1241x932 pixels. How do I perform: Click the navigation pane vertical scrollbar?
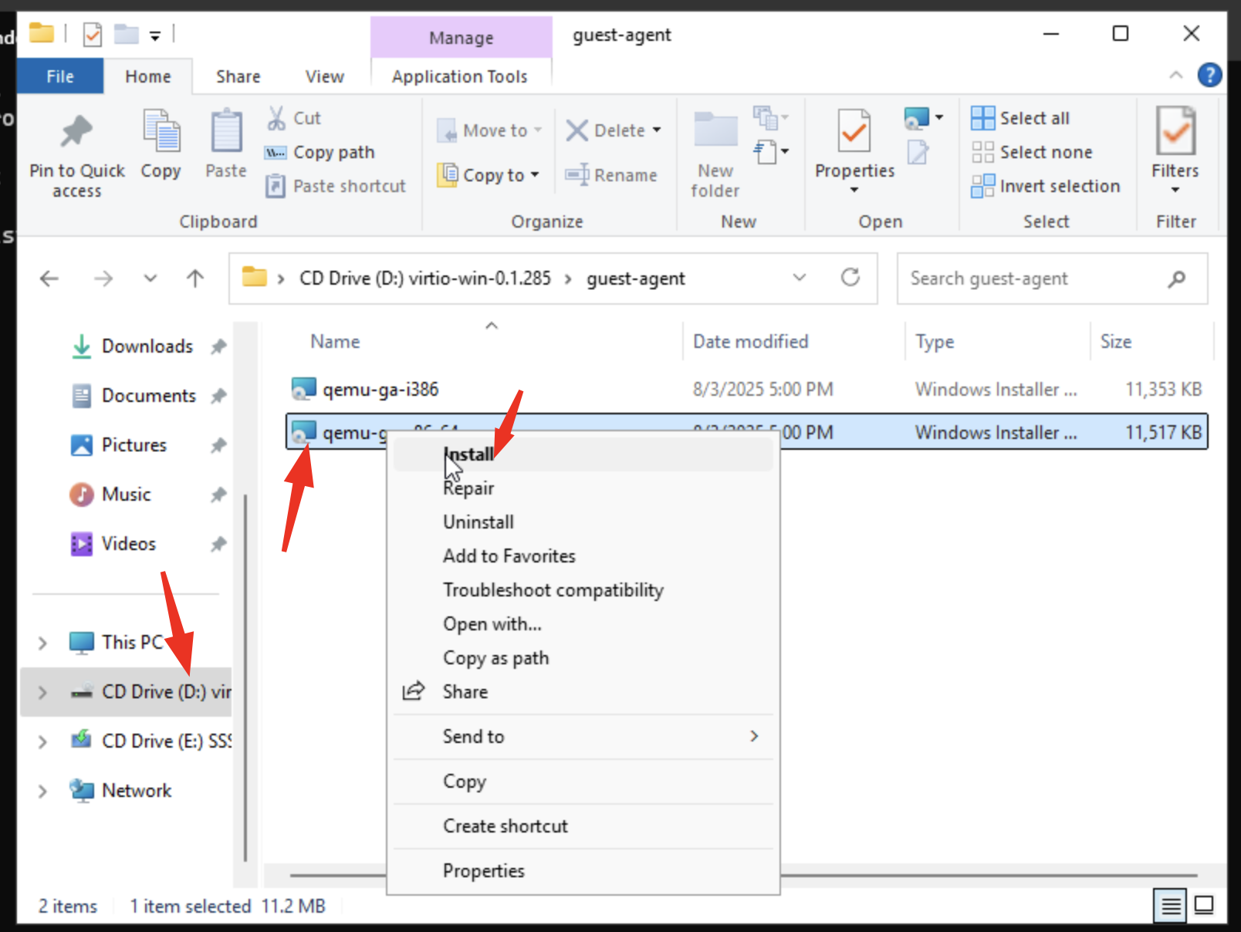tap(245, 679)
